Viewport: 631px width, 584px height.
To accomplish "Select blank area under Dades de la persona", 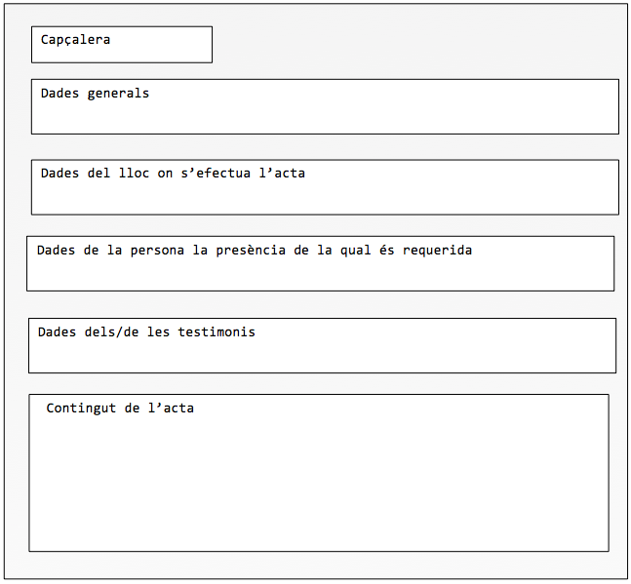I will point(320,274).
